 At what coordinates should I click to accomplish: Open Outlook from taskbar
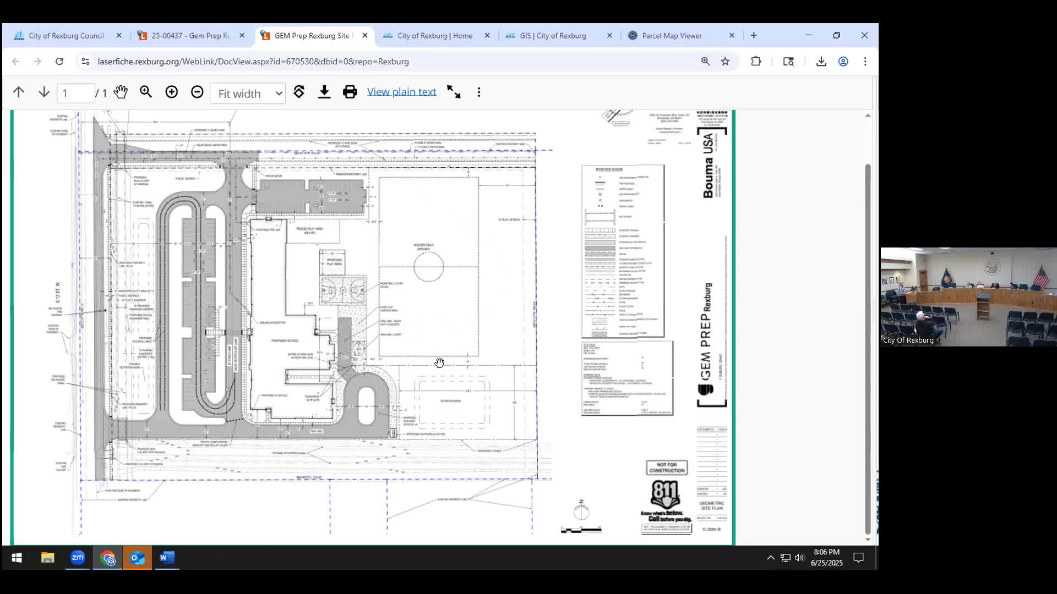point(137,558)
